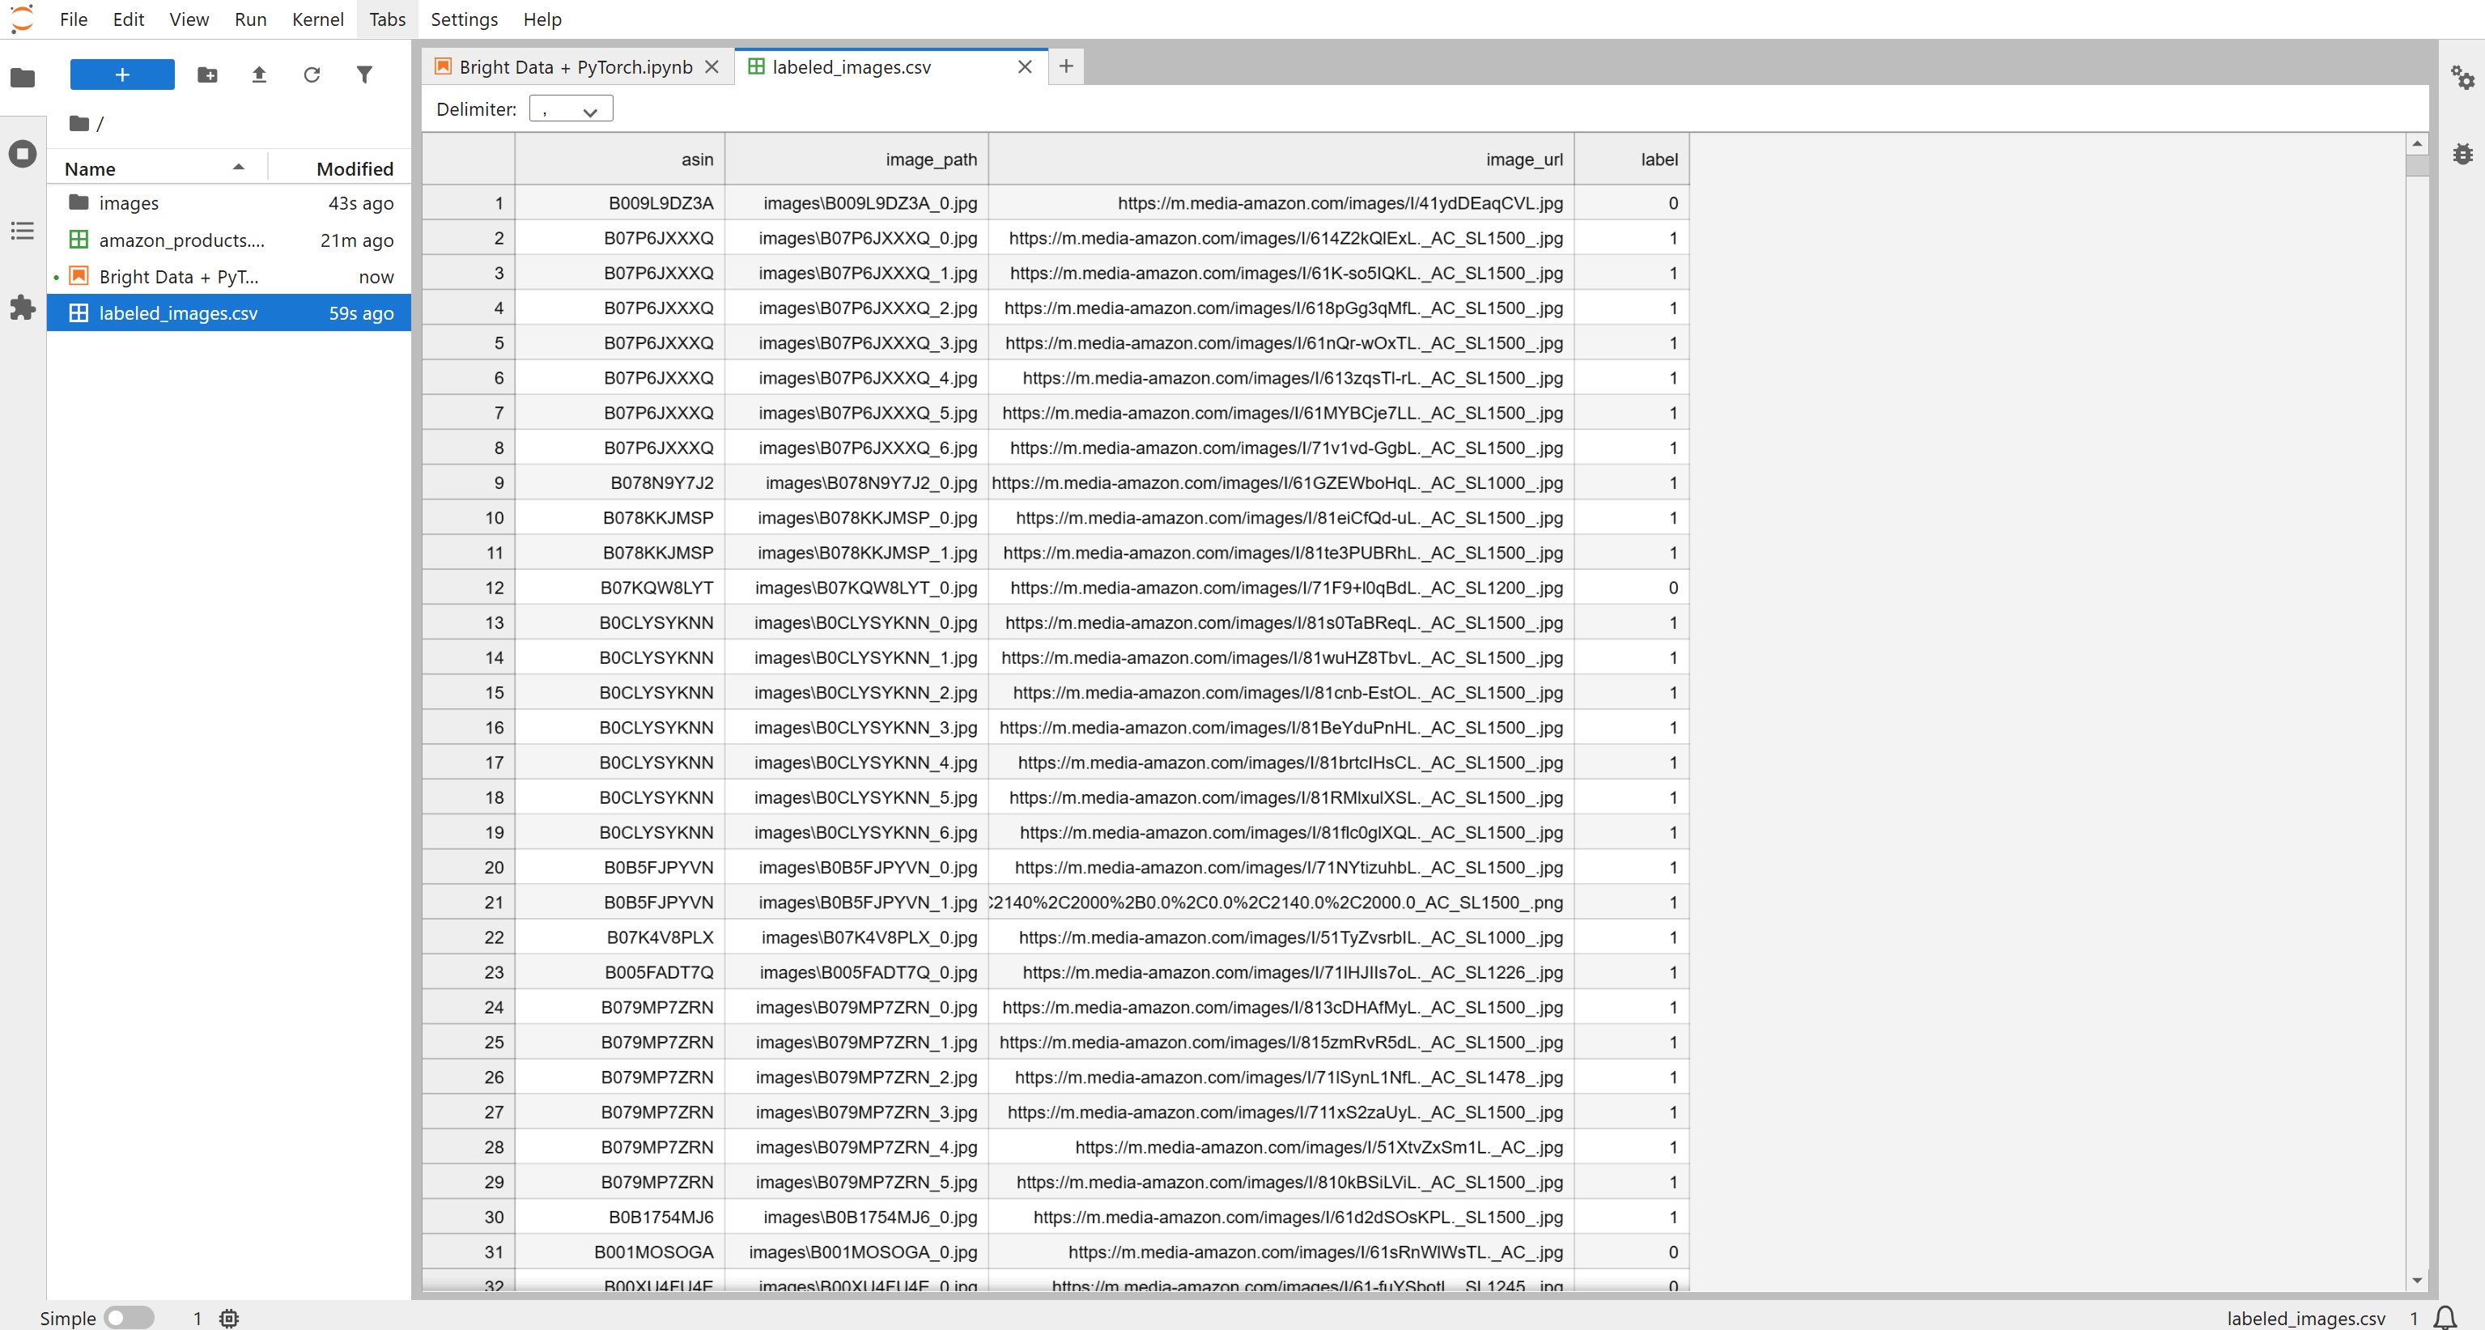
Task: Create a new folder in the file browser
Action: [x=206, y=74]
